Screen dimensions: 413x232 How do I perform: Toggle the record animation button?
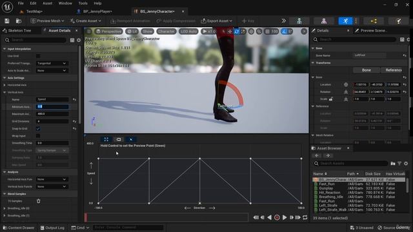[277, 218]
